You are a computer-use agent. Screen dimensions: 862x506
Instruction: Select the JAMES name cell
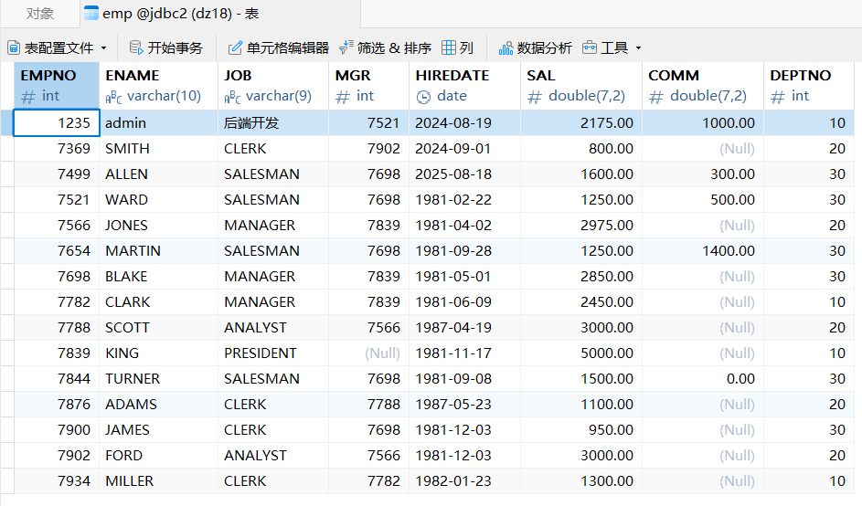pyautogui.click(x=158, y=429)
